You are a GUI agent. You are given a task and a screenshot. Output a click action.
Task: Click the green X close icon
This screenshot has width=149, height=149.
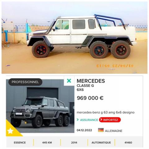(x=69, y=81)
